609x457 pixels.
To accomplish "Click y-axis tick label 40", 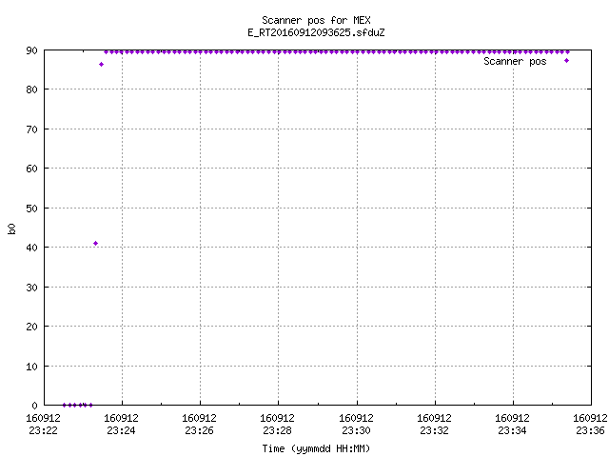I will tap(31, 248).
